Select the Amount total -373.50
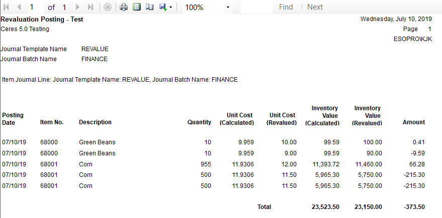Screen dimensions: 442x218 (414, 207)
